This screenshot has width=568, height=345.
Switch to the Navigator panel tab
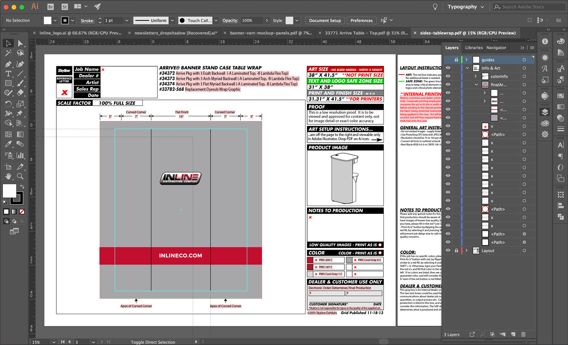pos(496,48)
